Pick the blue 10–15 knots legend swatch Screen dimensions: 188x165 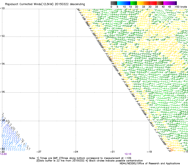(127, 3)
